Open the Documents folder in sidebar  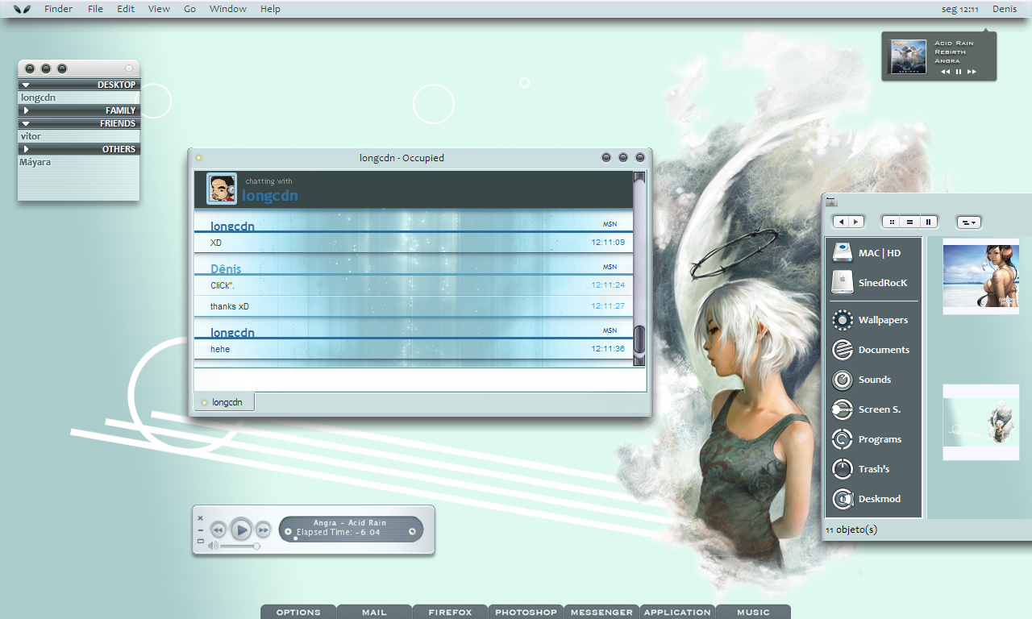[x=872, y=350]
